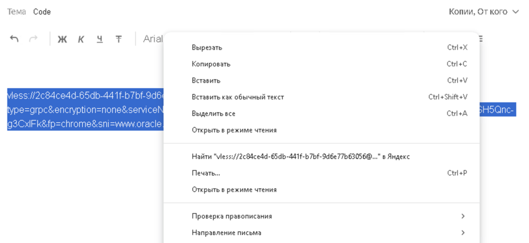Click the redo arrow icon
Screen dimensions: 529x243
click(33, 39)
